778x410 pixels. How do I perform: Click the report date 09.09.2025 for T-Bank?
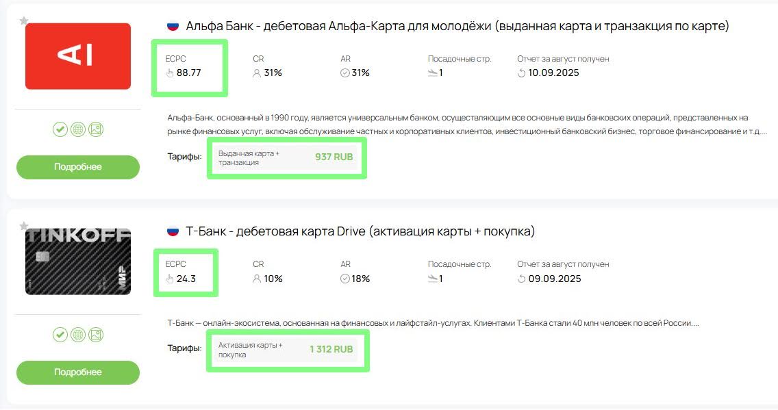[x=554, y=279]
